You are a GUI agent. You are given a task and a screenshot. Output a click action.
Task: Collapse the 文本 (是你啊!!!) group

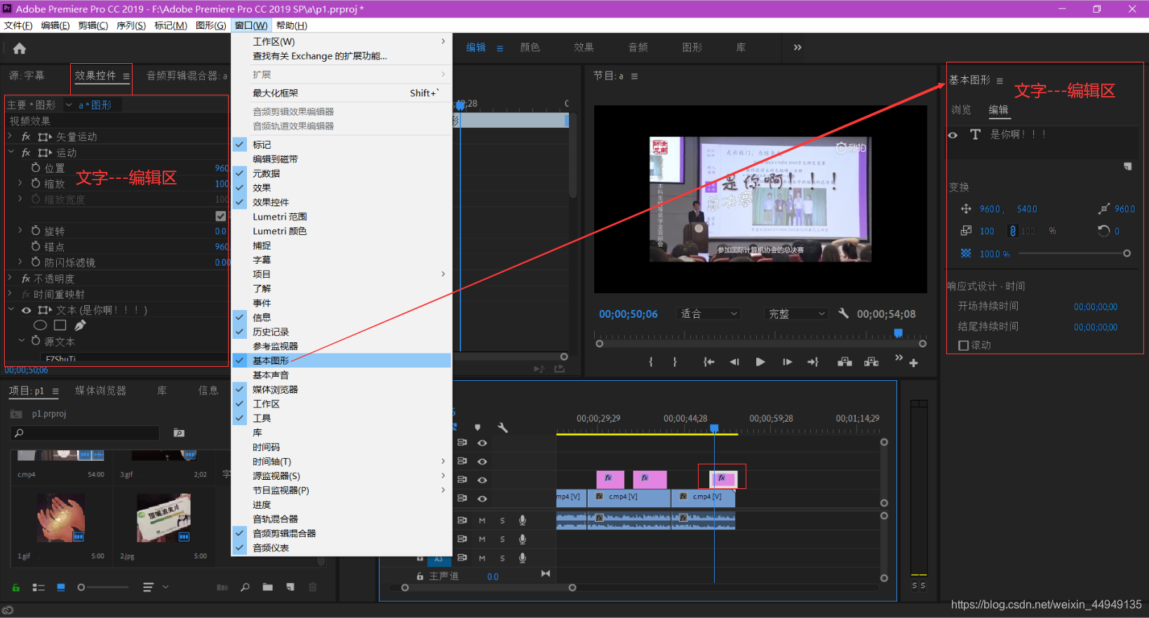coord(11,309)
